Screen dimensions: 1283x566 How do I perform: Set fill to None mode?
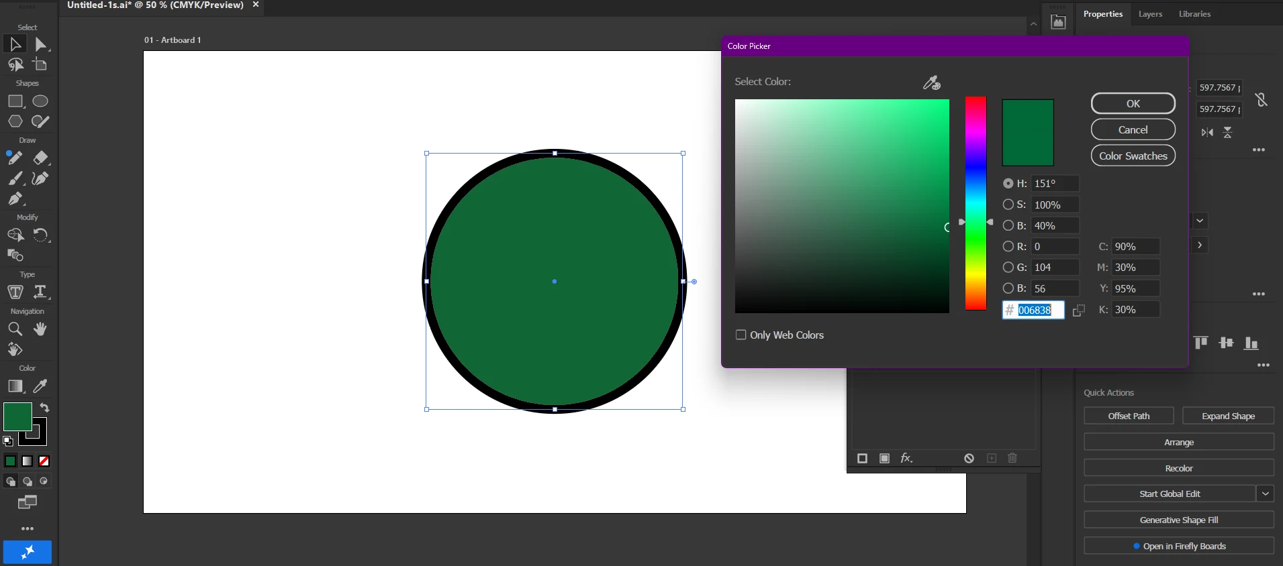[44, 461]
